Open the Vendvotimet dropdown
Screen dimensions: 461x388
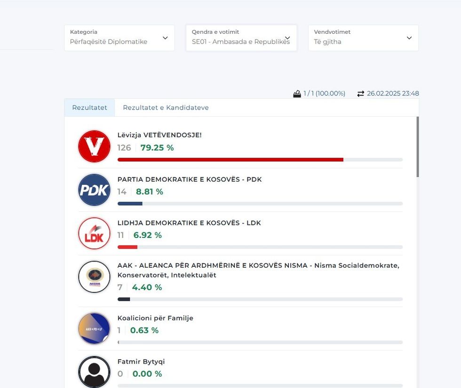tap(363, 38)
